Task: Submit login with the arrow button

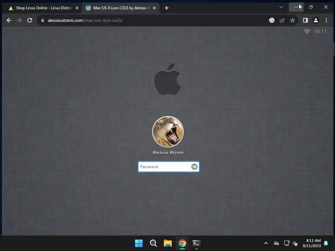Action: [194, 167]
